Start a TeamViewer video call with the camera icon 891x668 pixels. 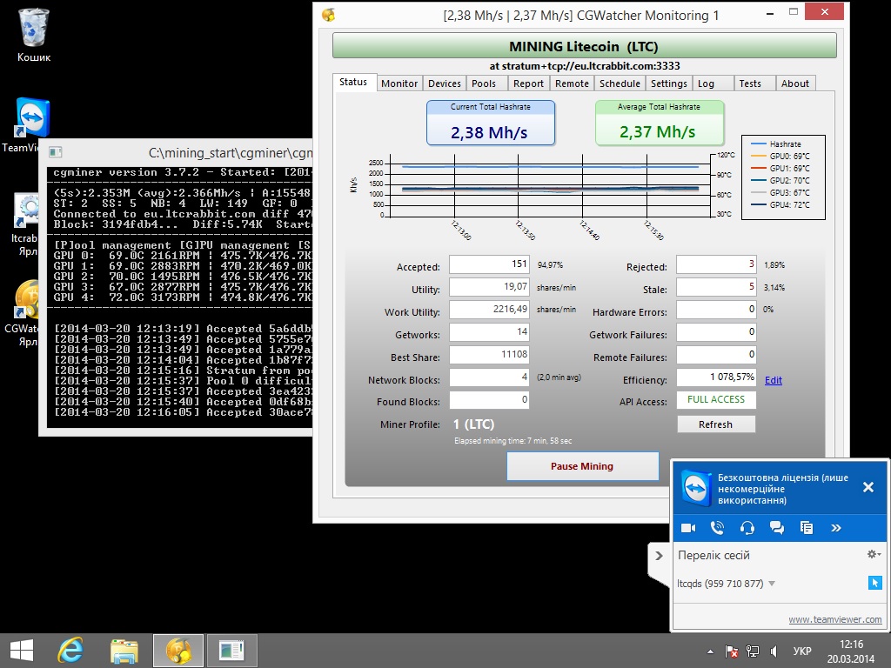point(688,528)
